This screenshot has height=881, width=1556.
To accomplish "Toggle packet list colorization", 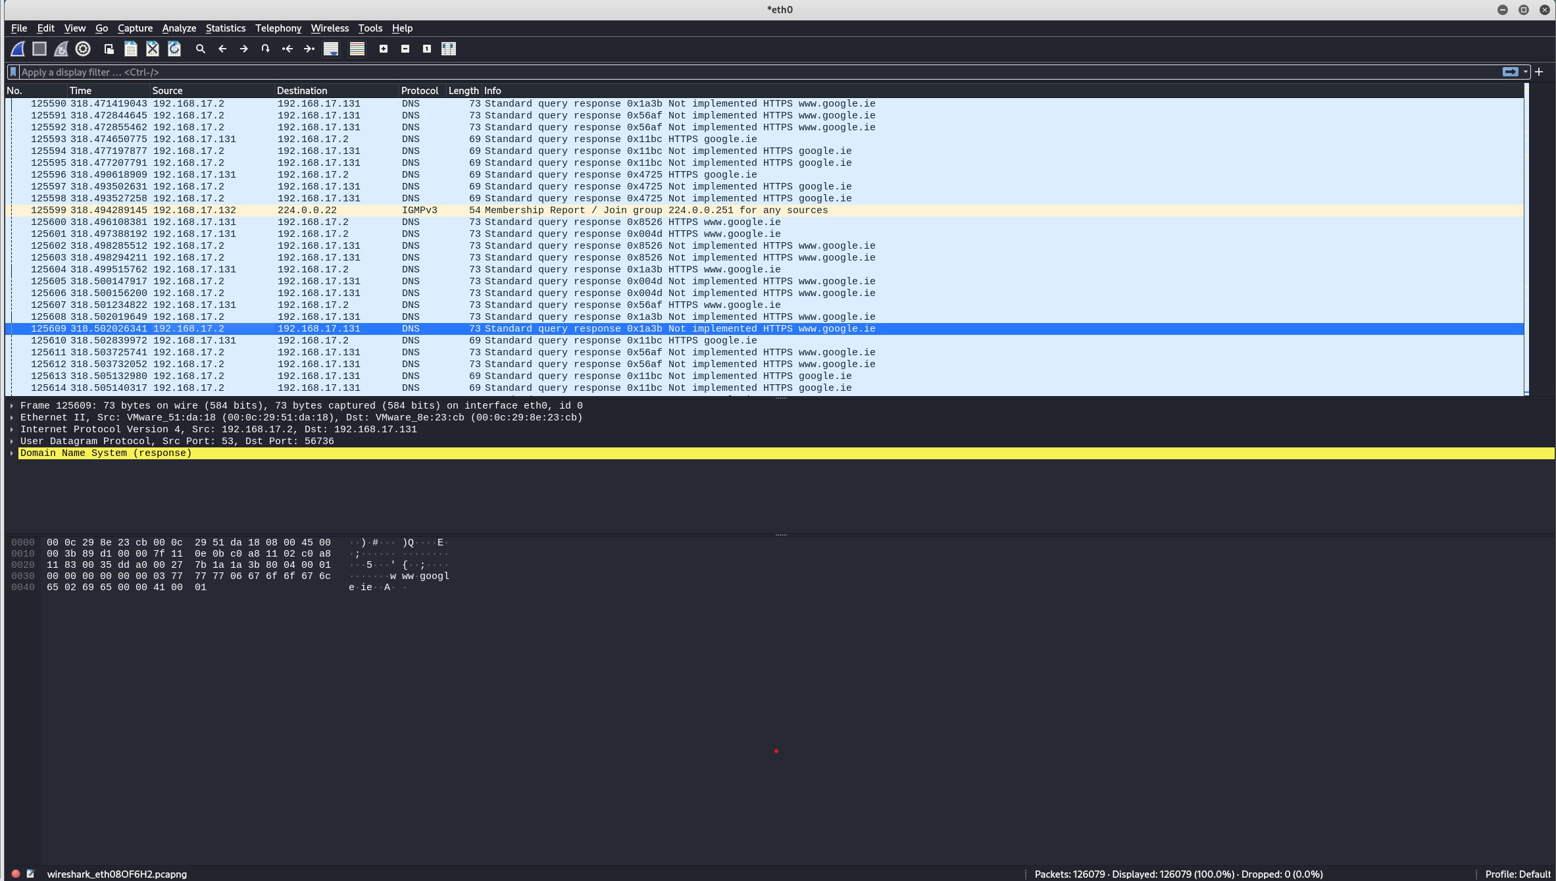I will click(x=357, y=49).
